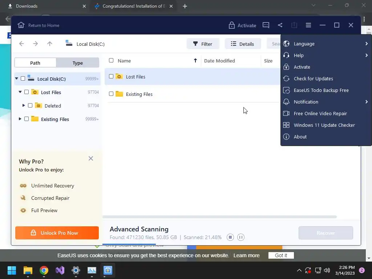This screenshot has height=279, width=372.
Task: Check the Existing Files checkbox in tree
Action: tap(27, 119)
